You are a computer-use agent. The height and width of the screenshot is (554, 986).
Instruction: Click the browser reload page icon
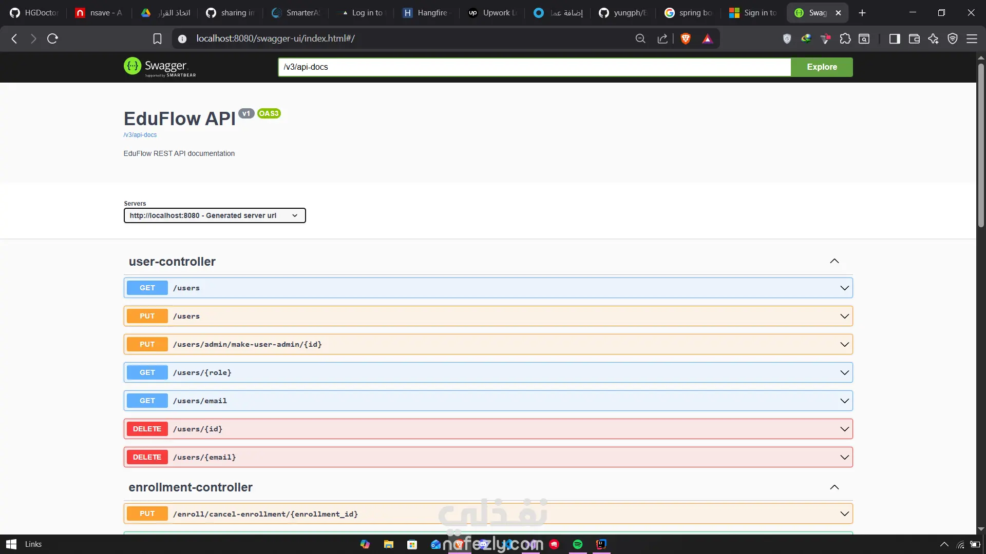pyautogui.click(x=52, y=38)
